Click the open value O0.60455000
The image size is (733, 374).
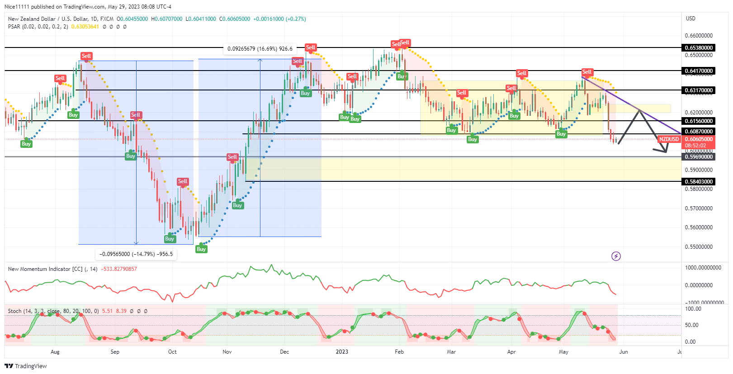132,19
